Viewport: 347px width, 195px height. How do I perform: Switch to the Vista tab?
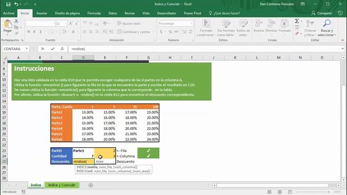(146, 13)
